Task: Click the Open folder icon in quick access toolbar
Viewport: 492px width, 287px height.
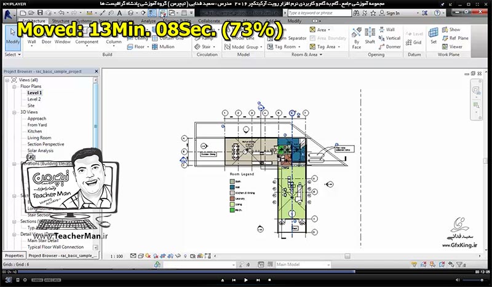Action: (x=31, y=13)
